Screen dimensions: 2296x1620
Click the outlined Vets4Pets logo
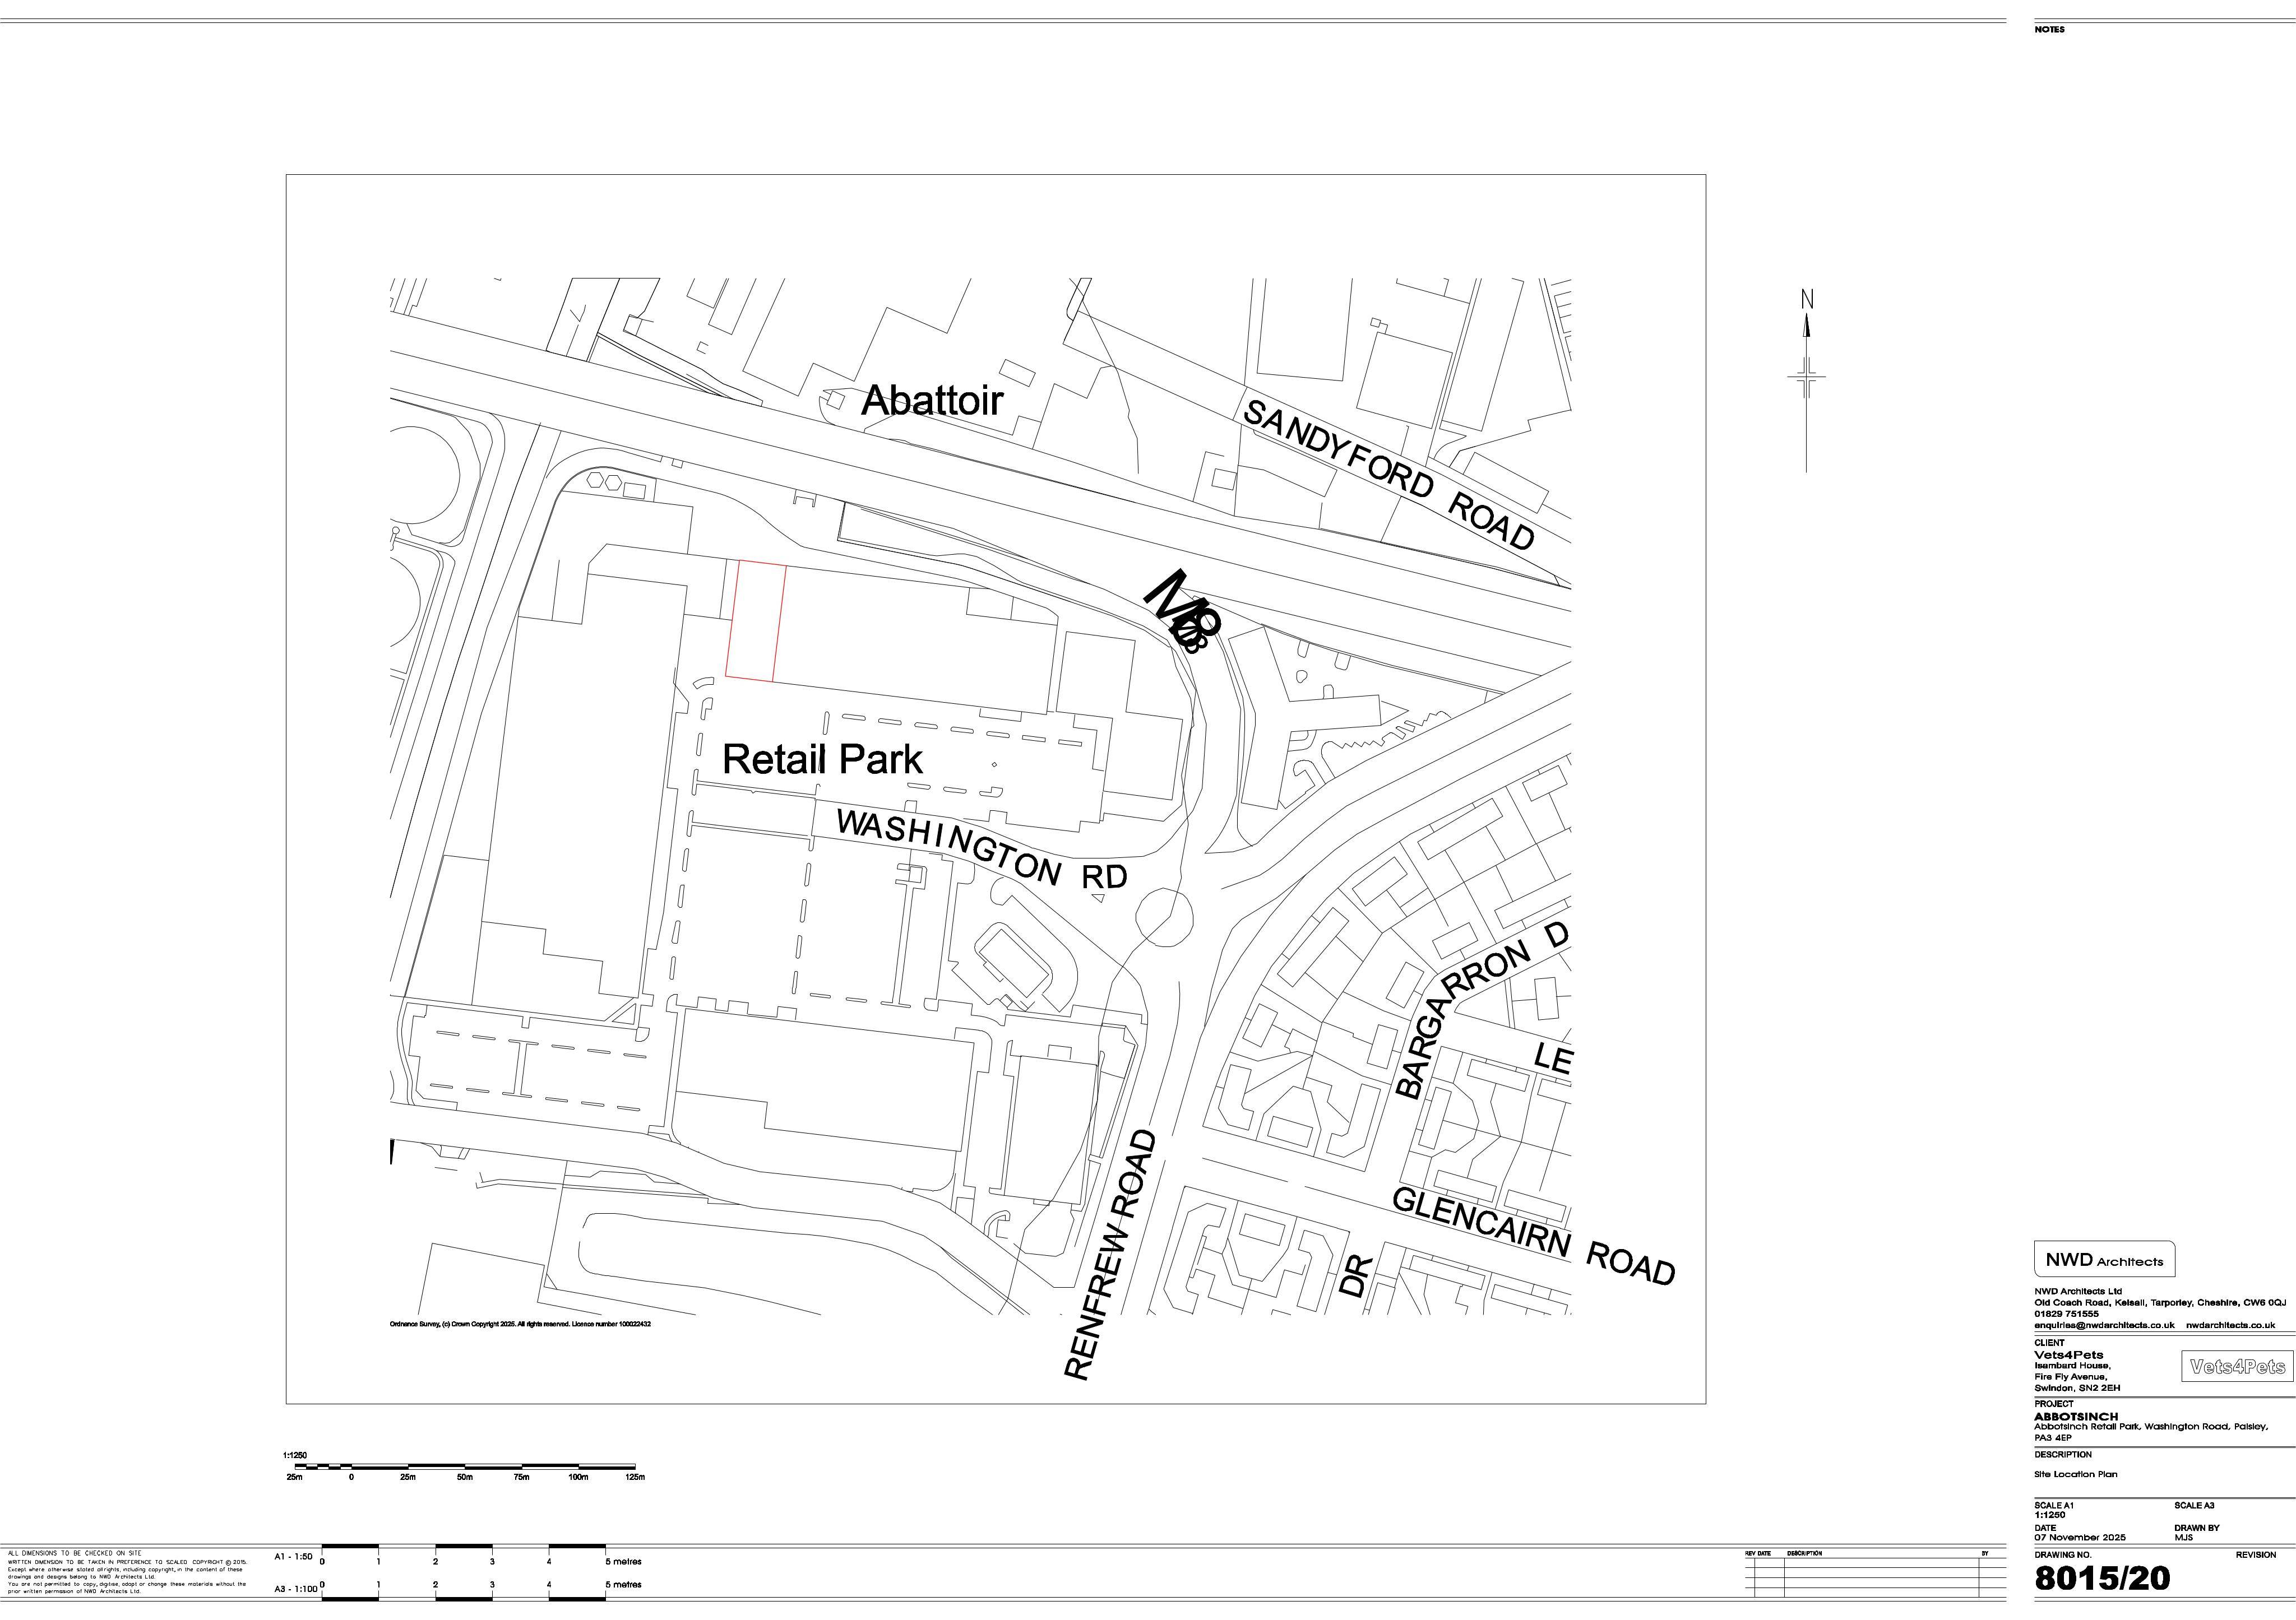(2237, 1366)
